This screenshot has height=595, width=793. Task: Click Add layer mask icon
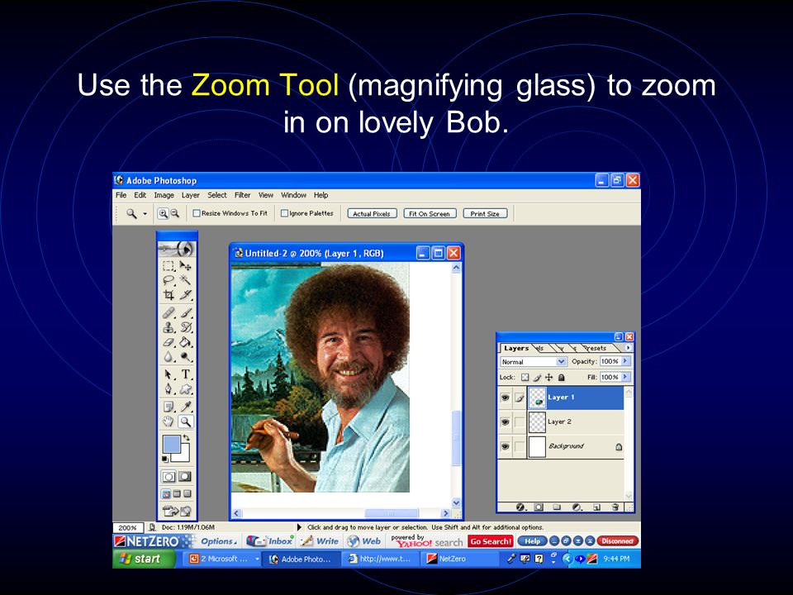pos(539,507)
